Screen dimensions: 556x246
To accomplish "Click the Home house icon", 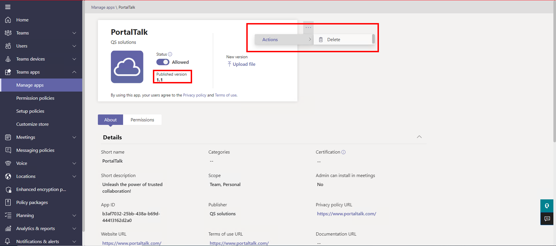I will pyautogui.click(x=8, y=20).
